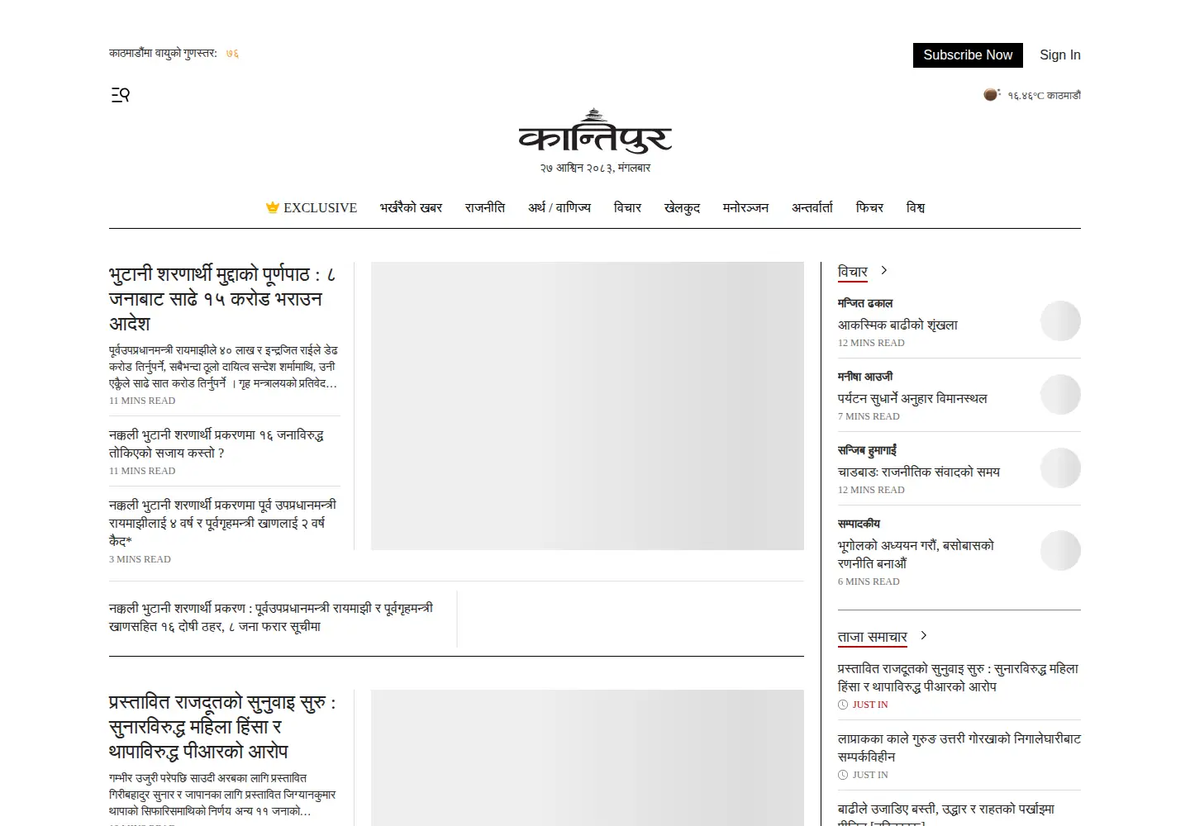The image size is (1190, 826).
Task: Open opinion आकस्मिक बाढीको शृंखला
Action: coord(897,325)
